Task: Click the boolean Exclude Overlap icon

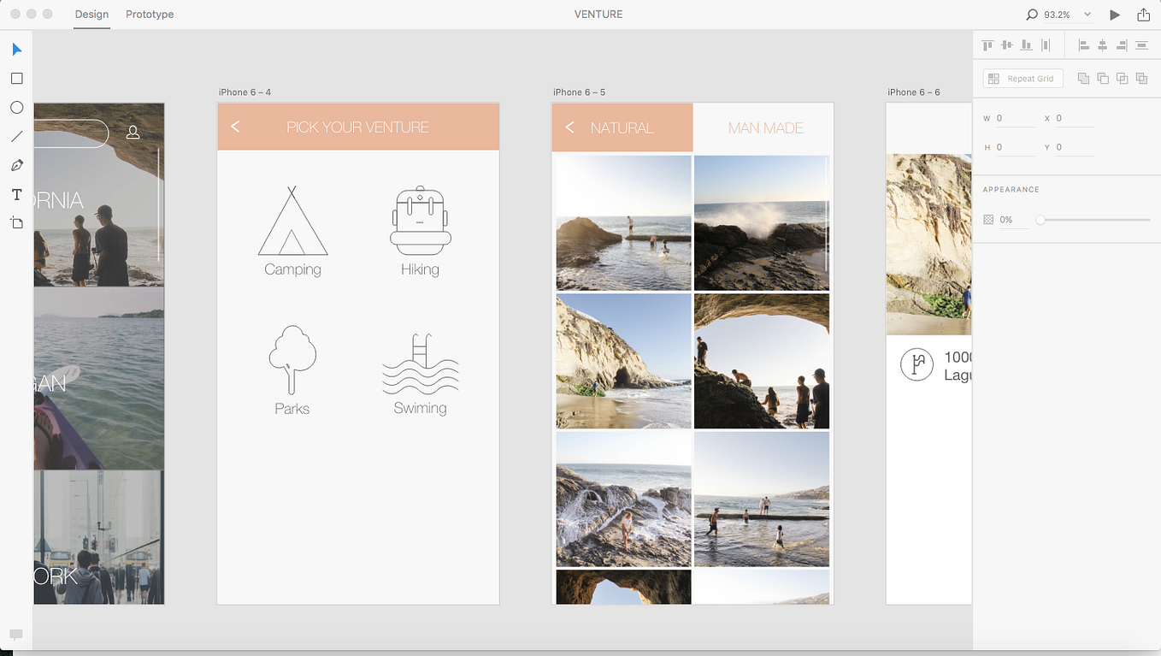Action: pyautogui.click(x=1141, y=79)
